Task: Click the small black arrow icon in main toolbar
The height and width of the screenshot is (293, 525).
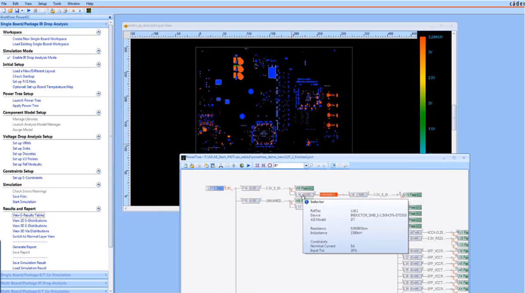Action: tap(80, 11)
